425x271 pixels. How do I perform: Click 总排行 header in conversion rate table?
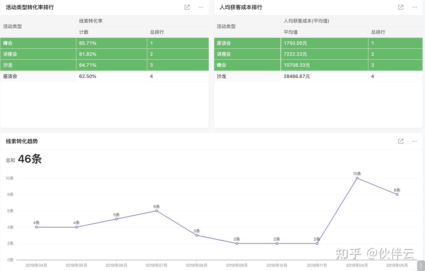(x=157, y=32)
